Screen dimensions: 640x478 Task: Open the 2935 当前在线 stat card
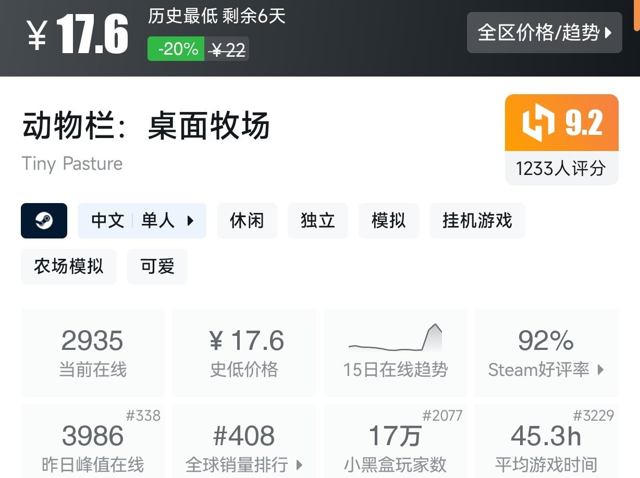coord(93,353)
